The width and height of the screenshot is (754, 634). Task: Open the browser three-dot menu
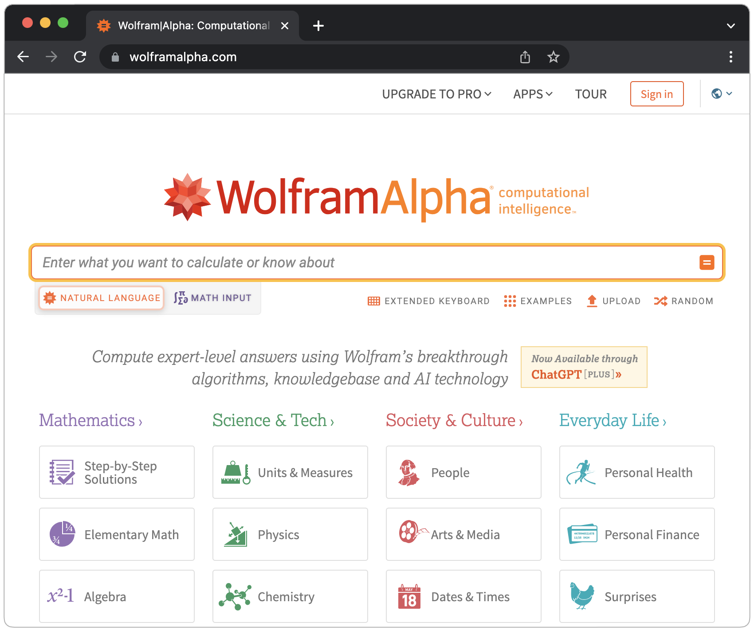(x=730, y=57)
